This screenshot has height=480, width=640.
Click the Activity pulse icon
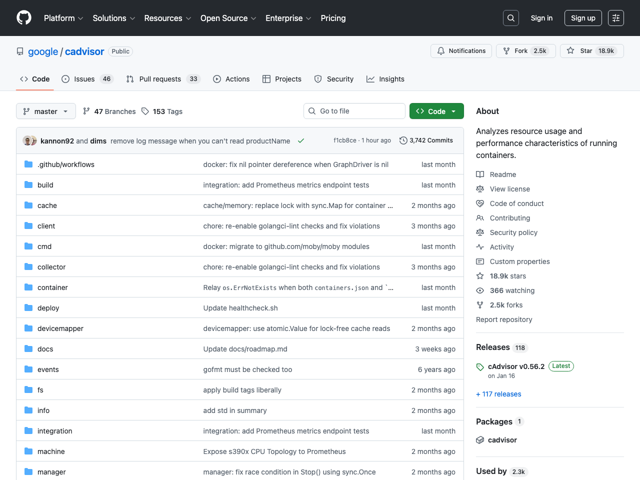(x=480, y=246)
